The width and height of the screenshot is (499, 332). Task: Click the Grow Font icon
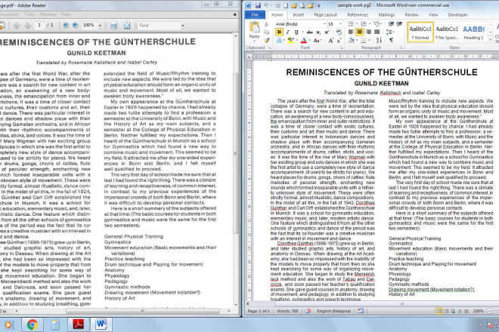[x=331, y=40]
